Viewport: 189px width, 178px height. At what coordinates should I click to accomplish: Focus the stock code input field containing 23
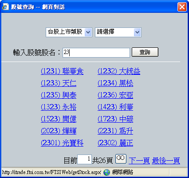tap(96, 53)
